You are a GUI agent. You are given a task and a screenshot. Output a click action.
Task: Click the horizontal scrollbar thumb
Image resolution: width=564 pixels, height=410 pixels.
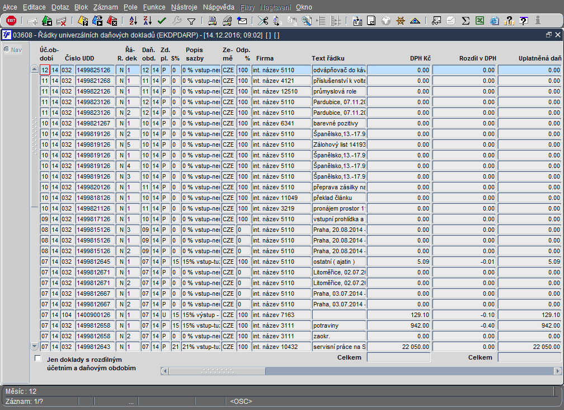click(x=217, y=371)
